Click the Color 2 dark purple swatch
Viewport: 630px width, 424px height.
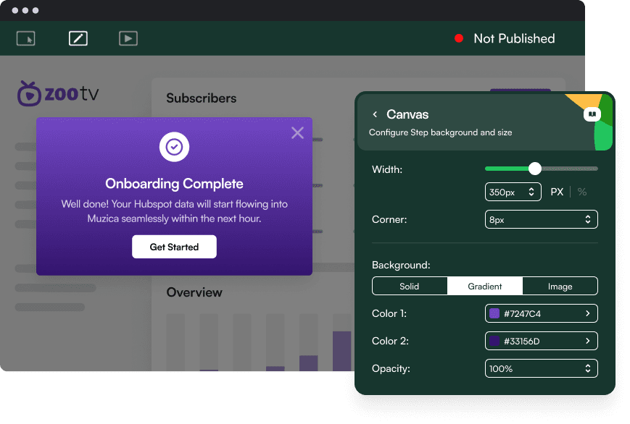pos(495,341)
